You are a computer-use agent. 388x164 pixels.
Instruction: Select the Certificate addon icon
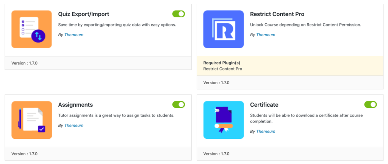click(224, 120)
